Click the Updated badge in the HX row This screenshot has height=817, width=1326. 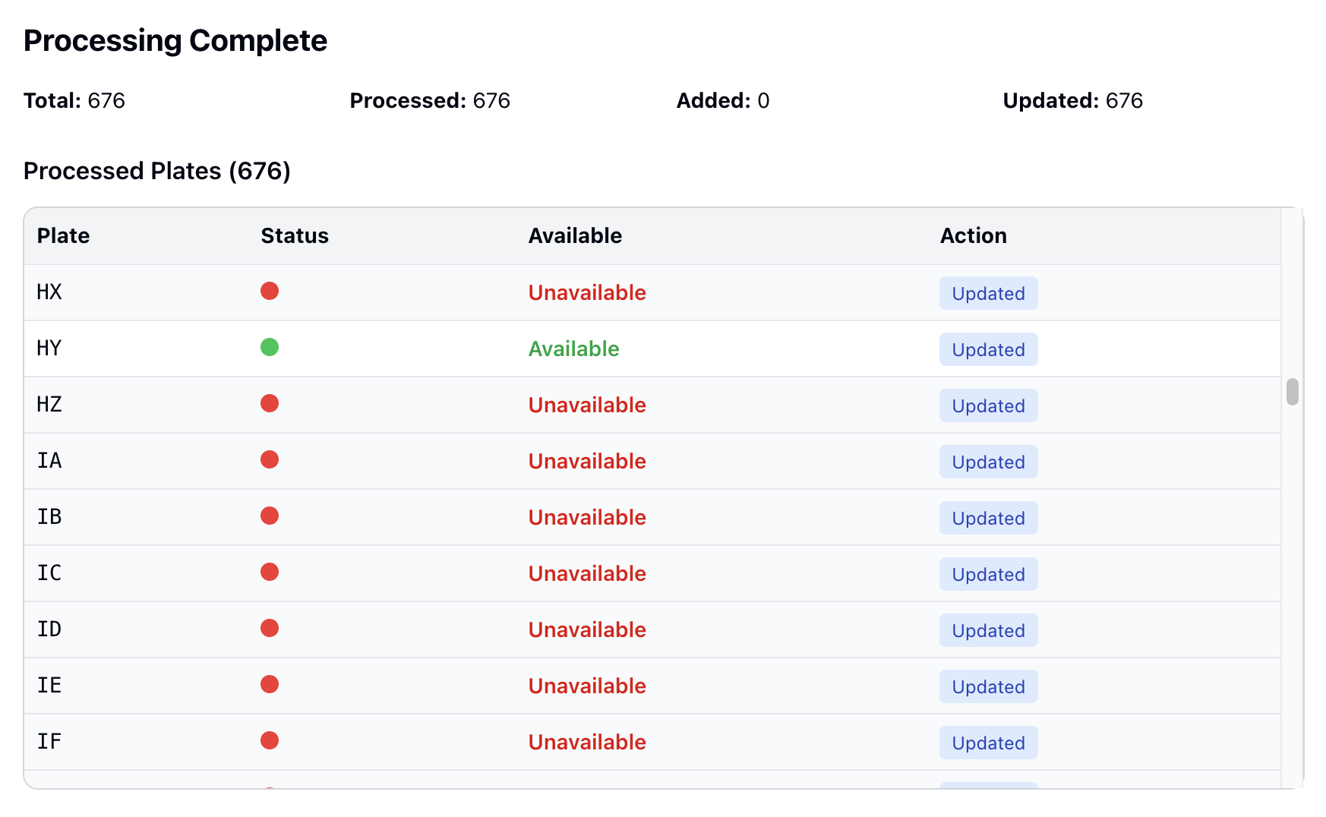[x=988, y=293]
